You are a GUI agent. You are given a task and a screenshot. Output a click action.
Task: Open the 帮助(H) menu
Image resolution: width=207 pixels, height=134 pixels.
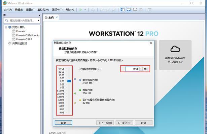(70, 10)
